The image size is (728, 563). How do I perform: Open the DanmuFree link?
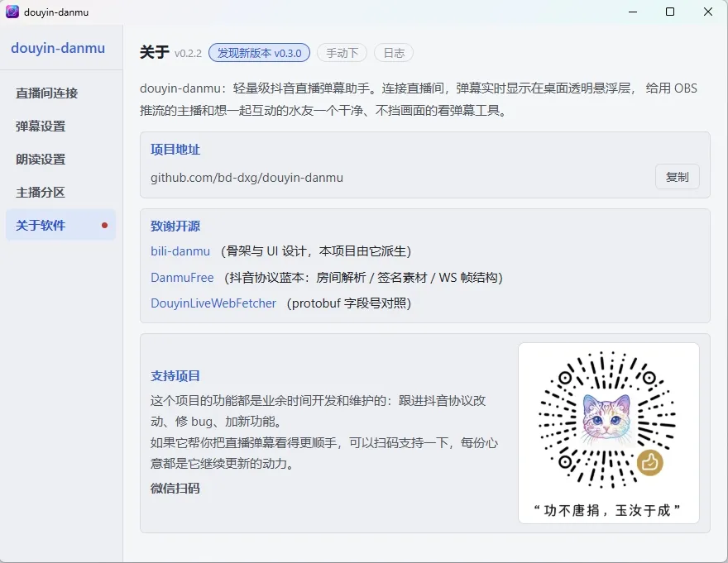(182, 278)
